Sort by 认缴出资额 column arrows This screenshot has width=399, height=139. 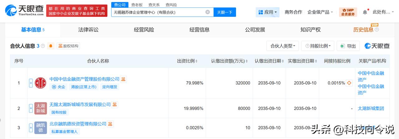(x=247, y=61)
